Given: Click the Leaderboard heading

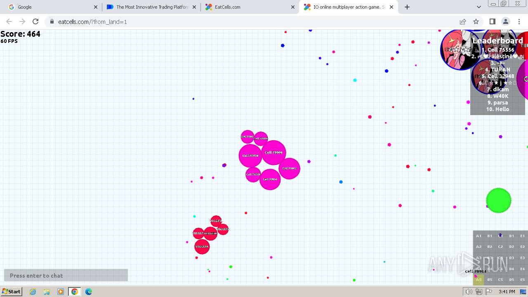Looking at the screenshot, I should coord(497,40).
